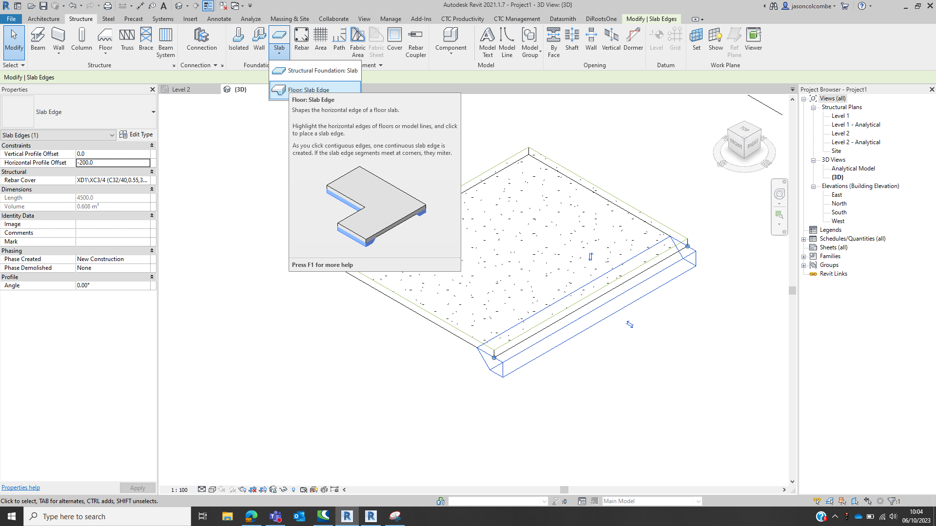Open the Properties help link
Image resolution: width=936 pixels, height=526 pixels.
pos(20,487)
